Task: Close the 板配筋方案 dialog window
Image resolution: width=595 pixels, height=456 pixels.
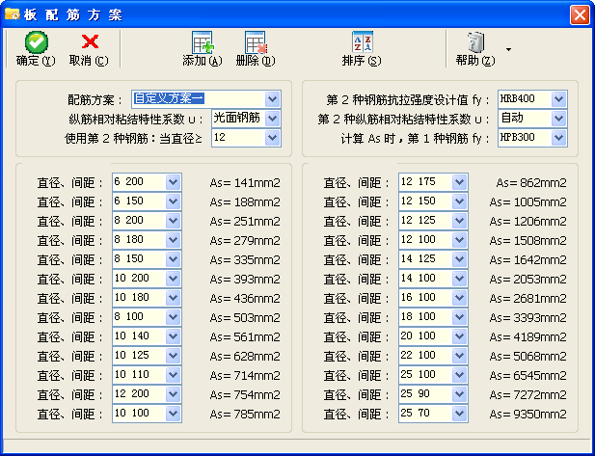Action: pos(579,14)
